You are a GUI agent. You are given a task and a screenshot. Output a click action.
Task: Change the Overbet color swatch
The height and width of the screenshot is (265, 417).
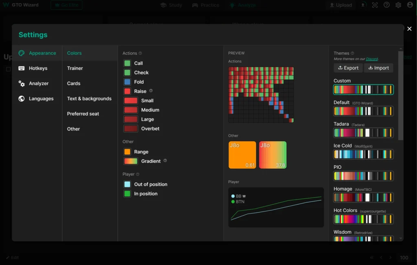(x=131, y=129)
